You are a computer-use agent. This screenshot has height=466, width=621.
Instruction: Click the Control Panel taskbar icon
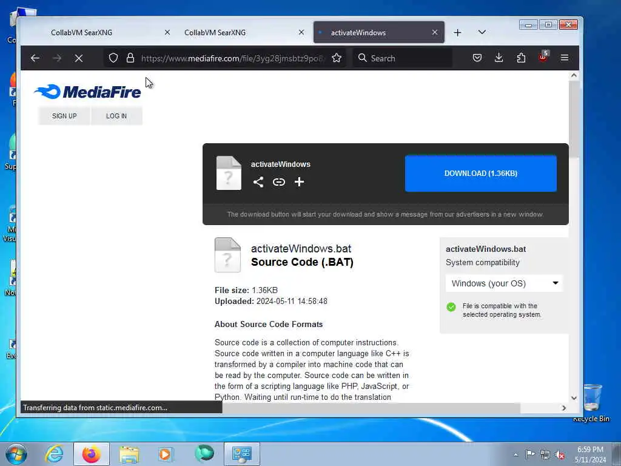point(242,454)
